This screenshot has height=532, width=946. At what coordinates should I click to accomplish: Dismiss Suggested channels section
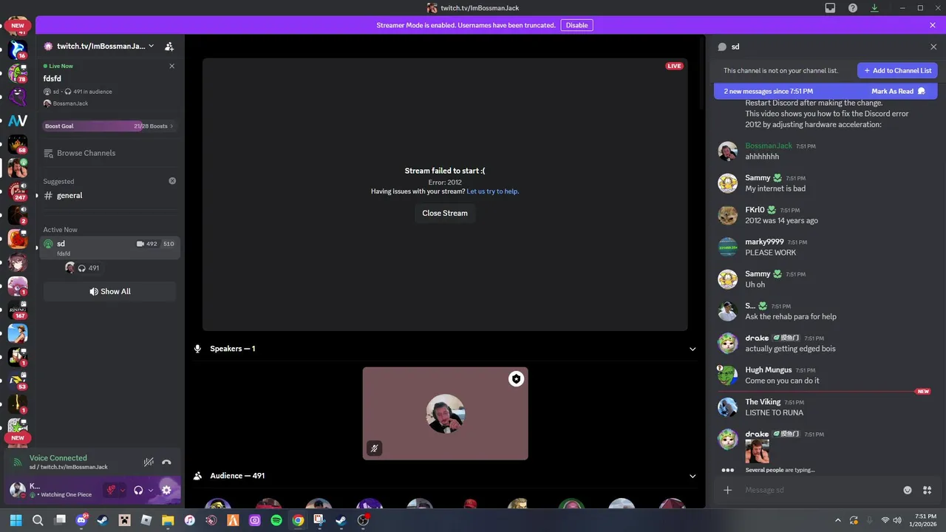point(172,181)
